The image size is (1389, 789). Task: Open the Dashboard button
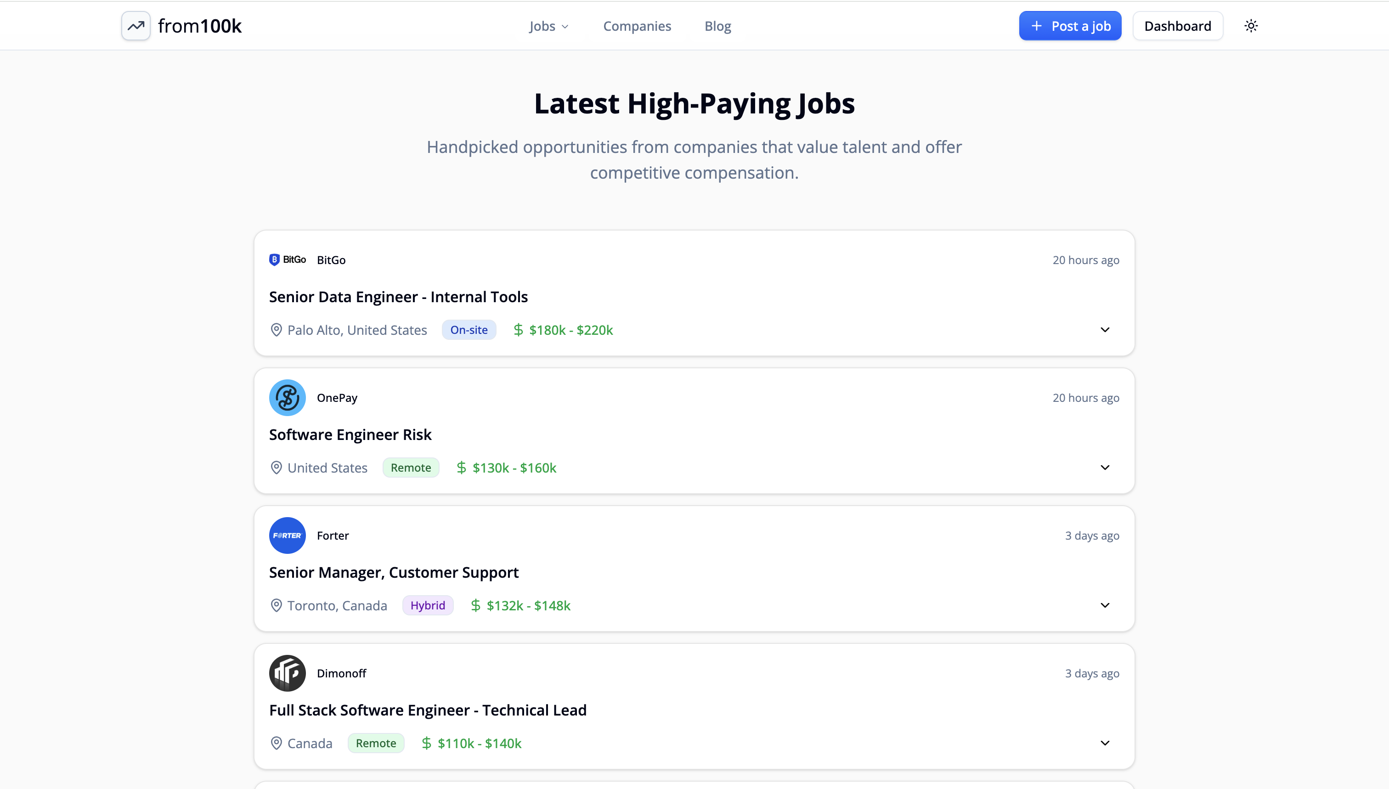1177,26
